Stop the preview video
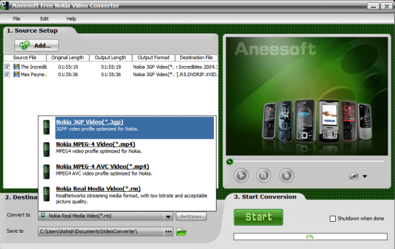This screenshot has height=249, width=395. [287, 176]
